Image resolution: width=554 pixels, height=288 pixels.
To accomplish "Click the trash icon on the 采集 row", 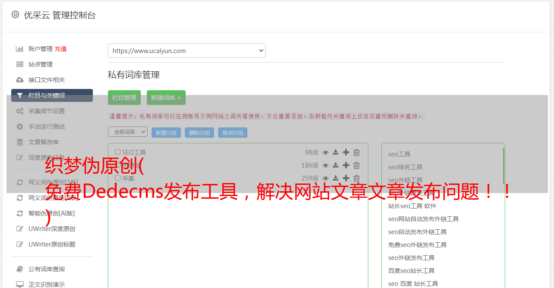I will pos(357,178).
